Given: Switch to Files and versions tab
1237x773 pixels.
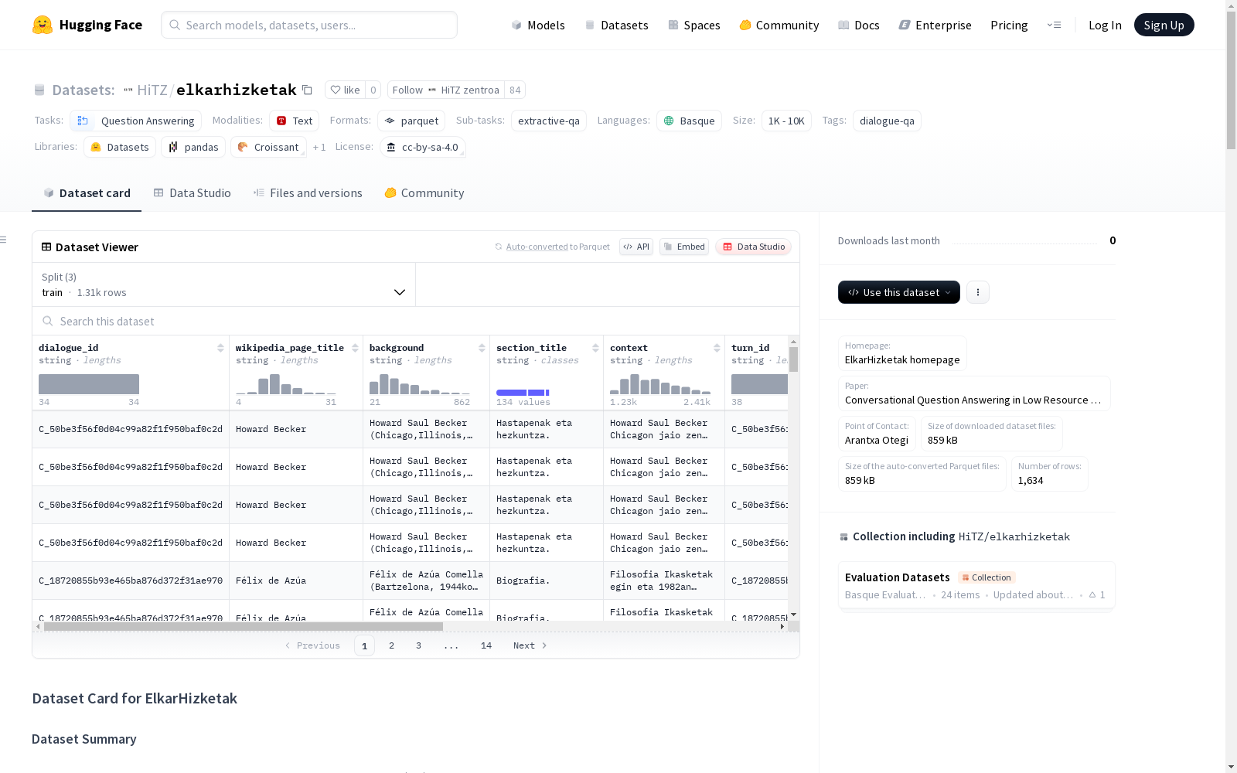Looking at the screenshot, I should click(308, 193).
